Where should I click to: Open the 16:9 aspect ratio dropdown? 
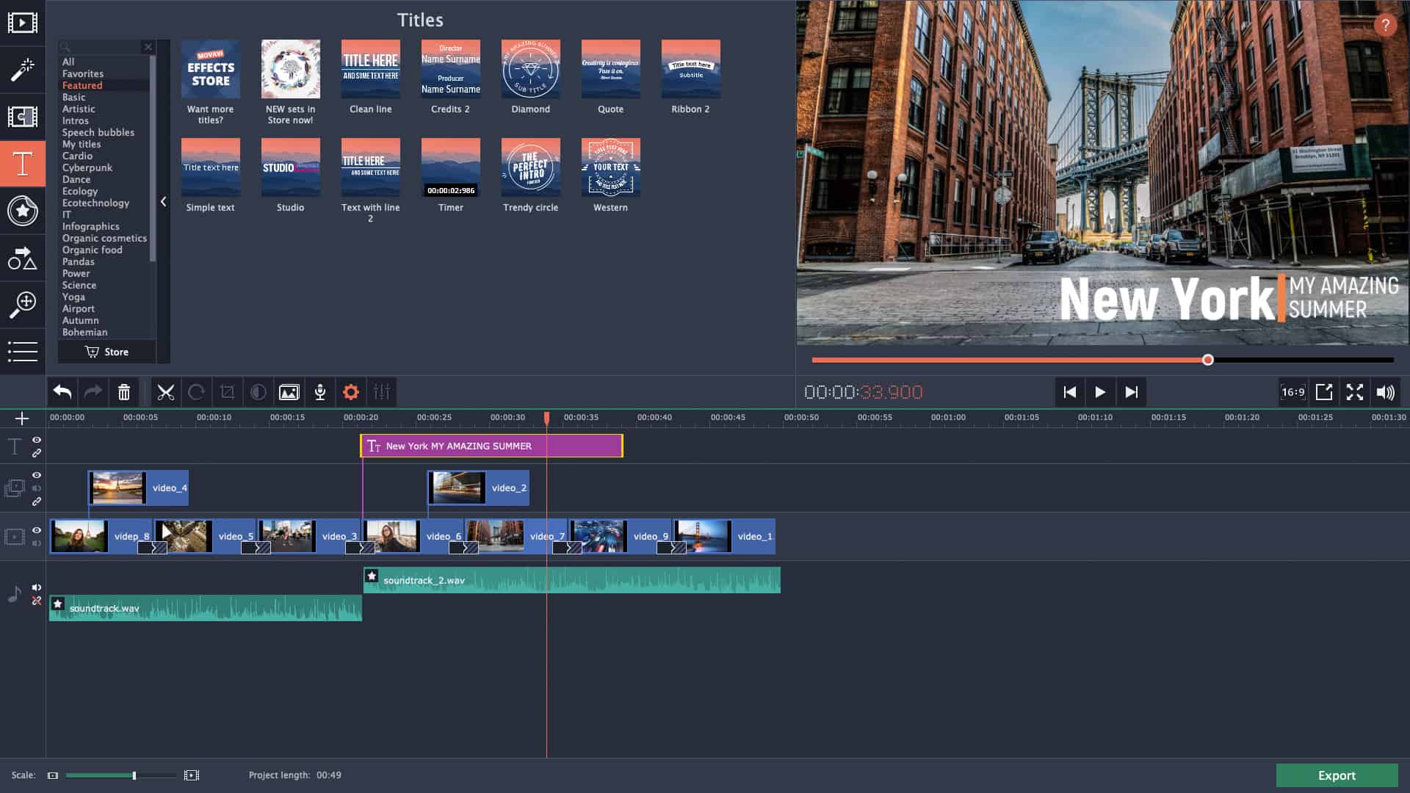[x=1292, y=392]
